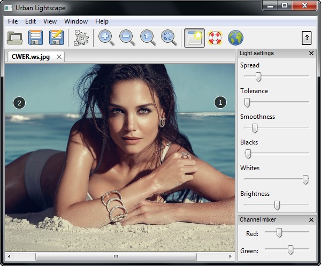The width and height of the screenshot is (321, 266).
Task: Close the Channel mixer panel
Action: pos(311,220)
